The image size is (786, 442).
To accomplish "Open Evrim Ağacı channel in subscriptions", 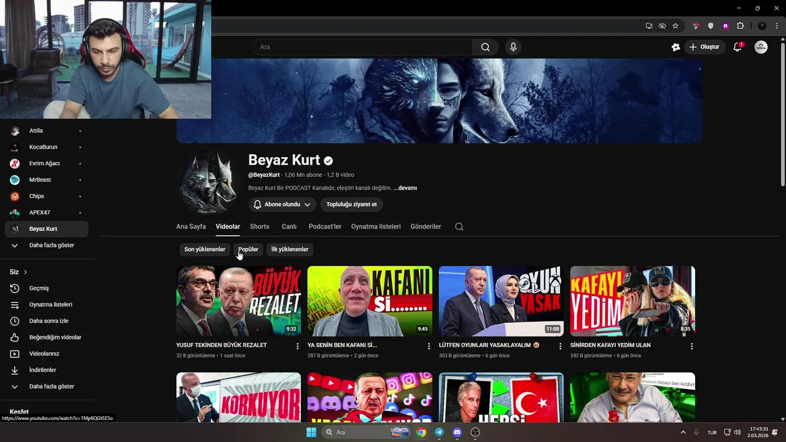I will (47, 163).
